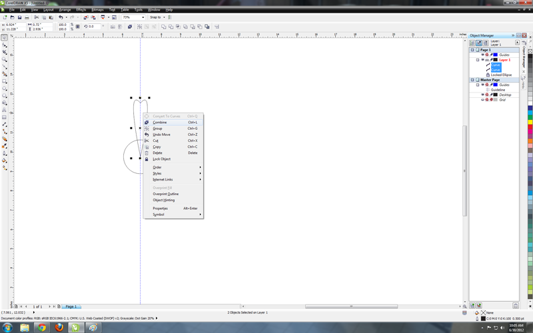Select Guideline item in Object Manager
This screenshot has width=533, height=333.
498,90
